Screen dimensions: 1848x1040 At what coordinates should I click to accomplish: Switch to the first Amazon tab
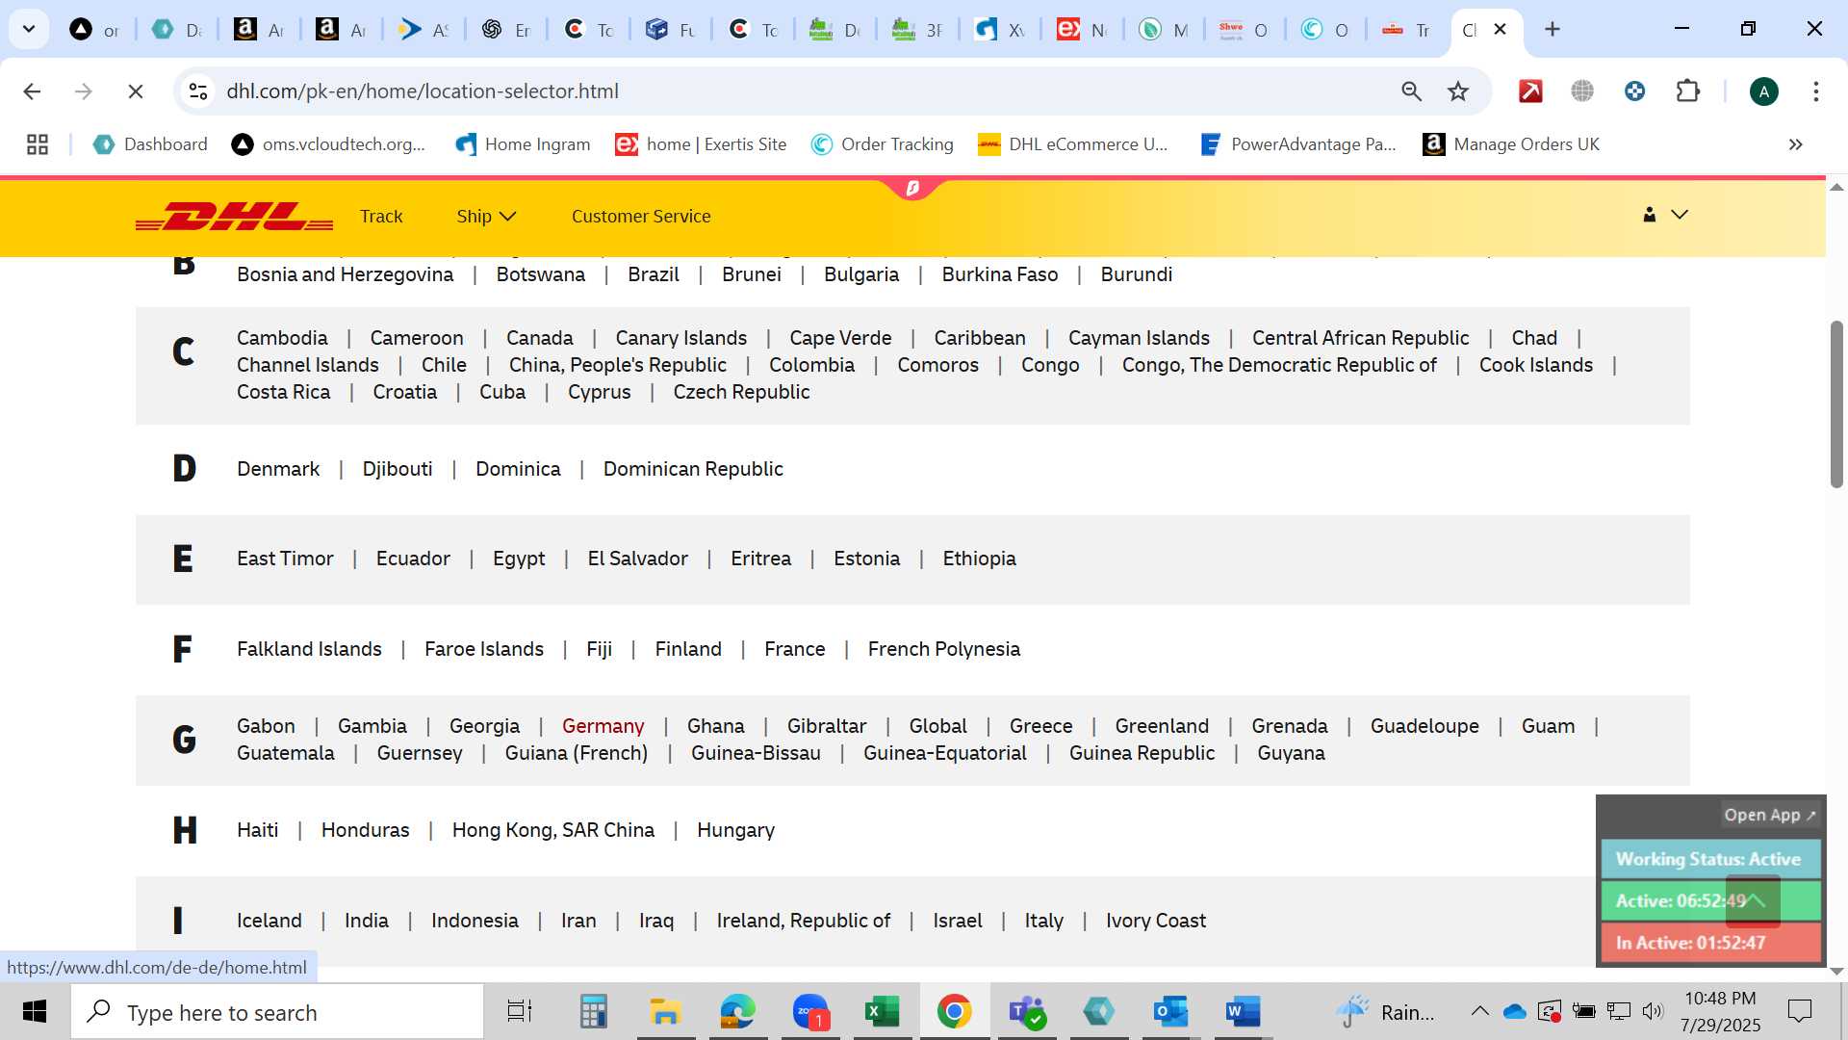click(x=258, y=29)
